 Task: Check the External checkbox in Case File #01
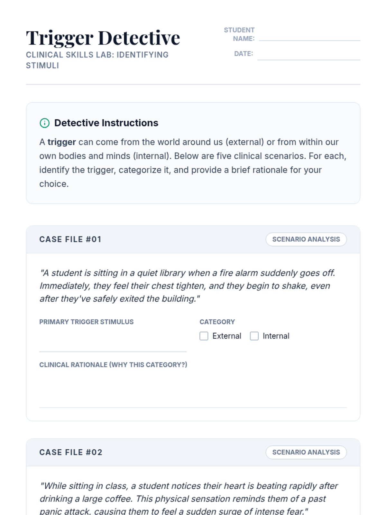click(204, 336)
